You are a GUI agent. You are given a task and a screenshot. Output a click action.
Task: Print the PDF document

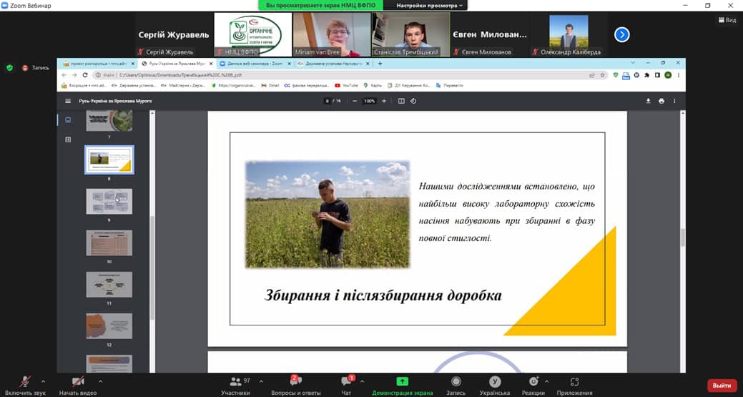tap(661, 101)
